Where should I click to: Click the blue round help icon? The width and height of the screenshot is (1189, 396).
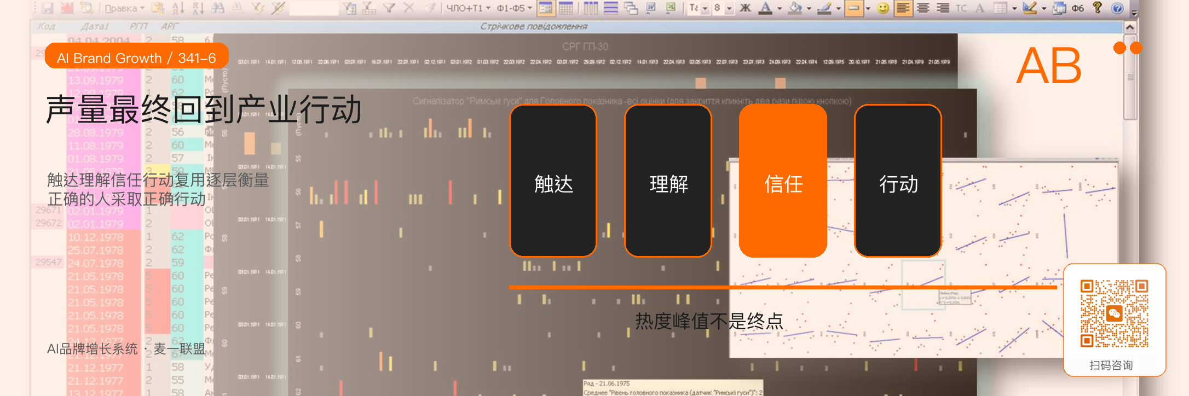[1117, 8]
